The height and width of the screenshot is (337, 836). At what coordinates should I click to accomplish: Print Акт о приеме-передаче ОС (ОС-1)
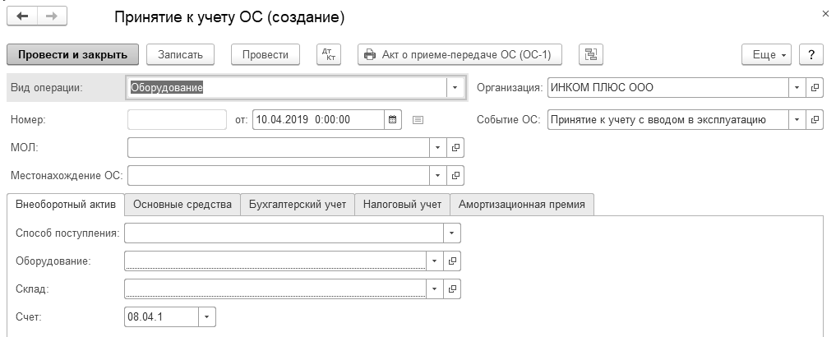tap(460, 54)
